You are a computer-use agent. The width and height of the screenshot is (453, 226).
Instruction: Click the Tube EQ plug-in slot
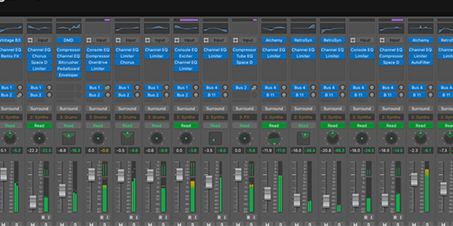(x=245, y=56)
